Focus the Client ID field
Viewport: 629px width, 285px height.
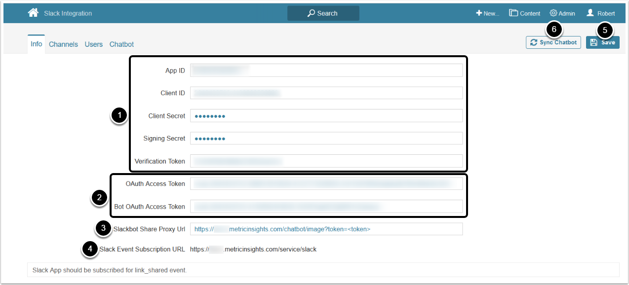(x=326, y=93)
